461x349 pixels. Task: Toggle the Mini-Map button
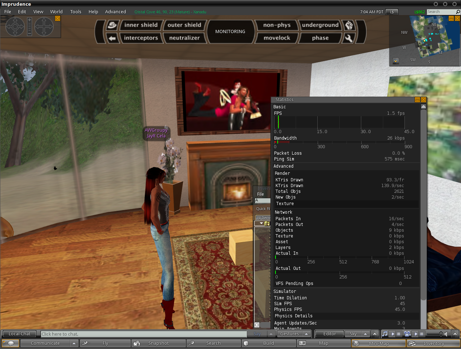(x=379, y=343)
